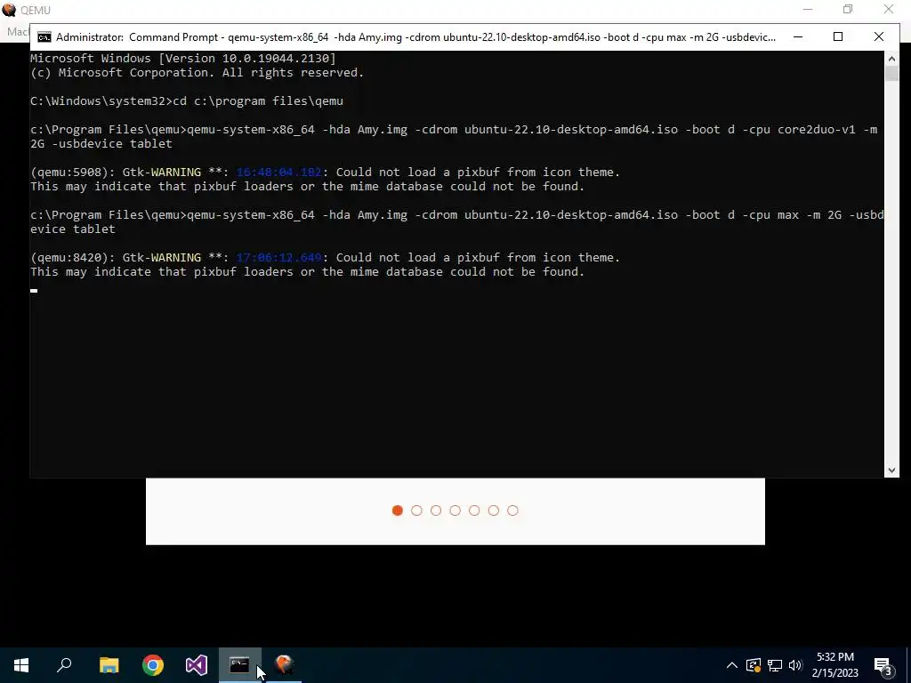
Task: Open the notification center icon
Action: [883, 666]
